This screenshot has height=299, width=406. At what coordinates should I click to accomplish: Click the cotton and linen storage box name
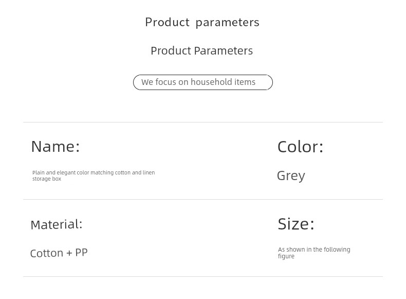point(94,175)
